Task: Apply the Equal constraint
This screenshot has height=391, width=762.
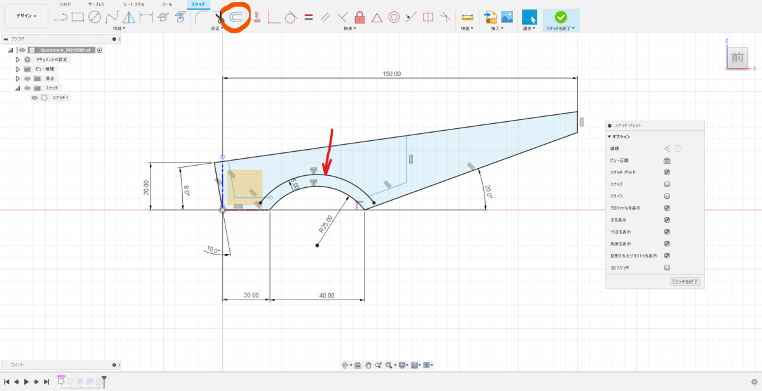Action: point(309,17)
